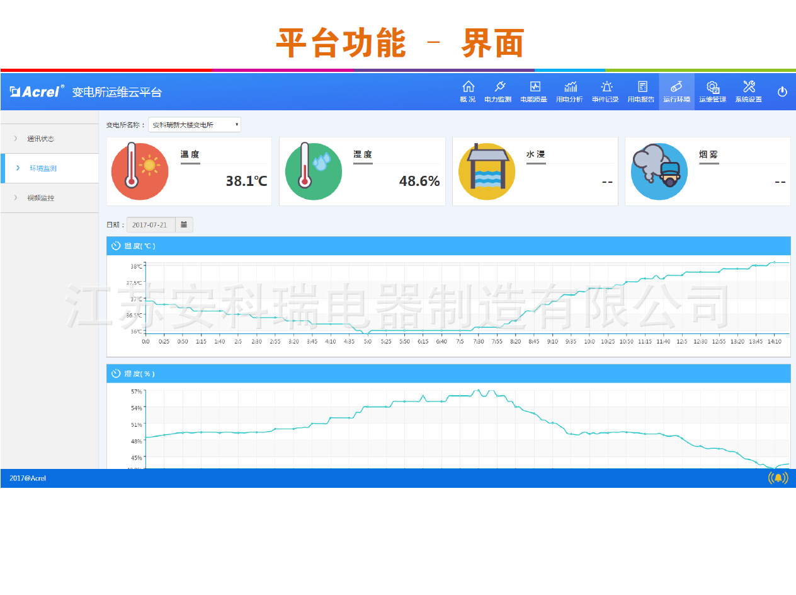Viewport: 796px width, 595px height.
Task: Click the 36℃ axis label
Action: 137,331
